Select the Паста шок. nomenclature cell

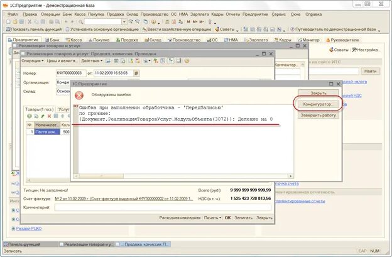click(x=47, y=132)
